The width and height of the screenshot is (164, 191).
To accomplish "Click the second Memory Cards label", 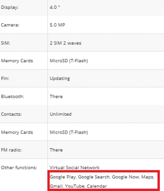I will pos(17,132).
